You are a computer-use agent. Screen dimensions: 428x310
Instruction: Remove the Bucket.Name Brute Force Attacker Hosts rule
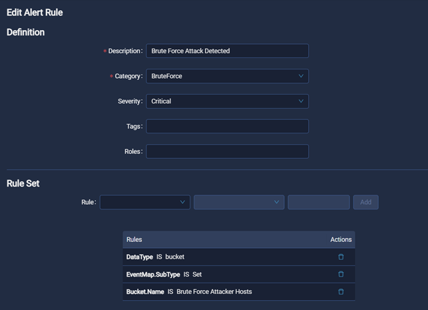(341, 291)
